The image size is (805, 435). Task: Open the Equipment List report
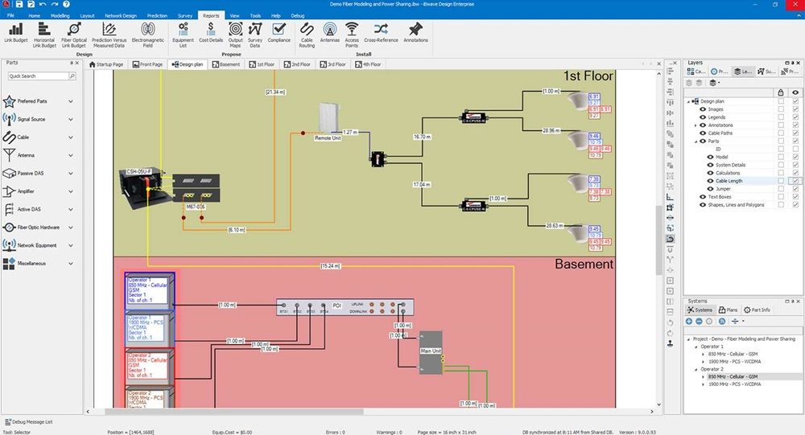pyautogui.click(x=183, y=35)
